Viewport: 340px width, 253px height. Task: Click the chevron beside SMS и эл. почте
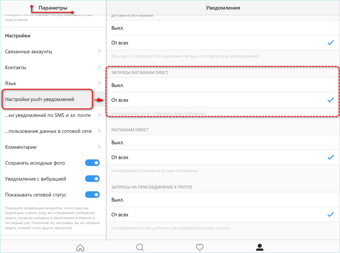pyautogui.click(x=99, y=115)
